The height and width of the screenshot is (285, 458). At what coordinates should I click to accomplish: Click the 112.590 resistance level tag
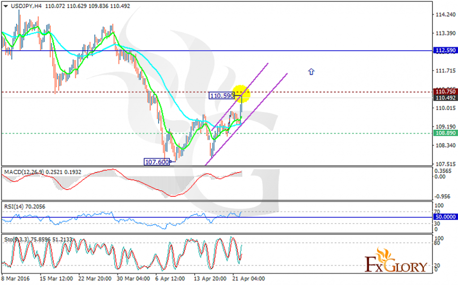point(445,50)
